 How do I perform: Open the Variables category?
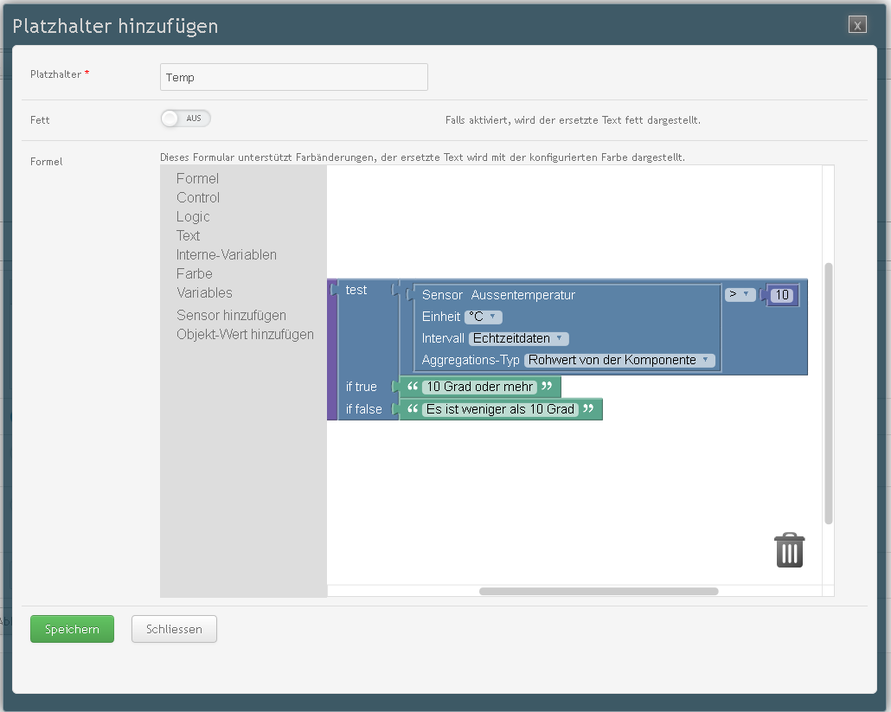pos(204,292)
